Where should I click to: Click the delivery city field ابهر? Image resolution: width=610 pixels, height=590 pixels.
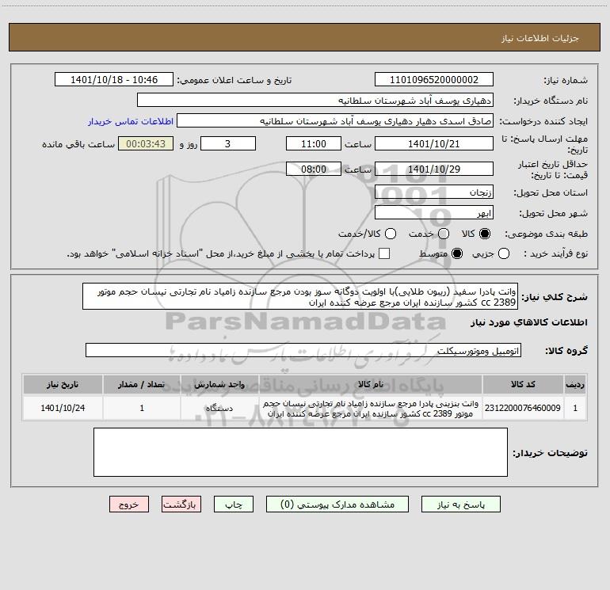point(434,213)
